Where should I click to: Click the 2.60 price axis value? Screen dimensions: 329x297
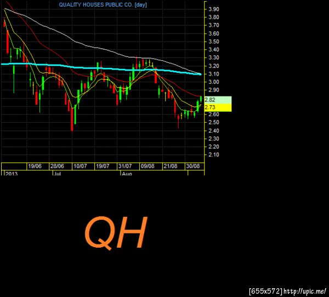(214, 115)
